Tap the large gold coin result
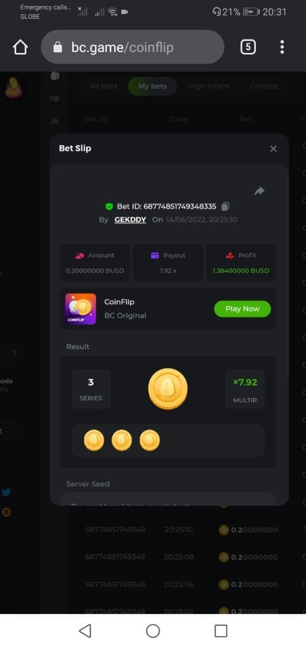 click(168, 389)
